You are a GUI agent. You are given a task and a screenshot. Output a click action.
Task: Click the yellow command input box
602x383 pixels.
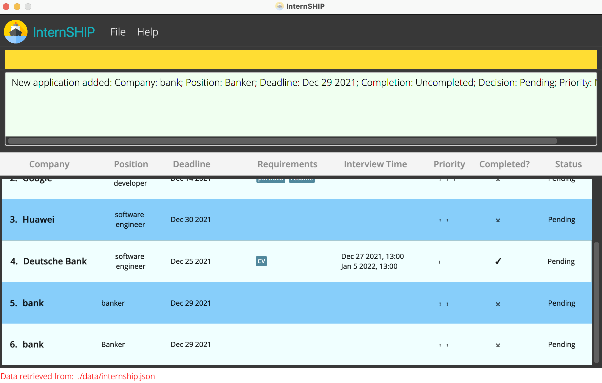point(301,59)
